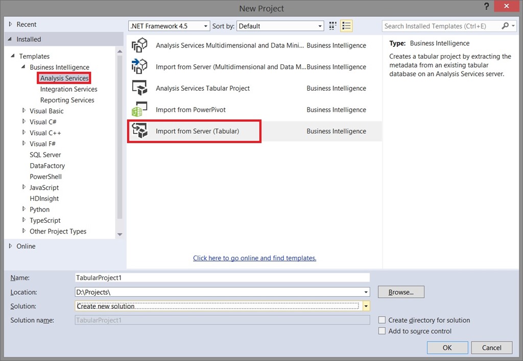Select the Analysis Services Multidimensional template icon
This screenshot has height=361, width=523.
click(139, 45)
